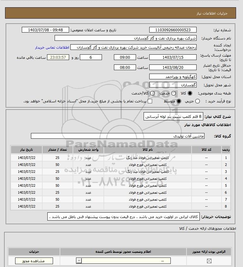The height and width of the screenshot is (267, 243).
Task: Click the توضیحات خریدار text box
Action: 123,216
